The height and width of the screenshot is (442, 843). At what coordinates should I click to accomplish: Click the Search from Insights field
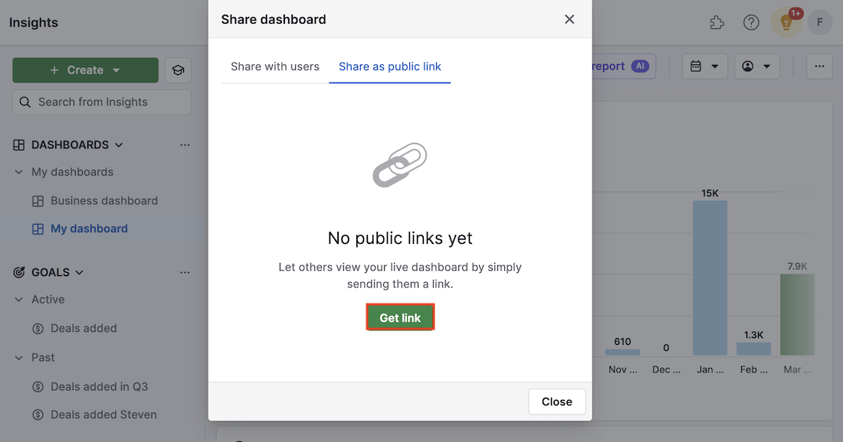100,101
